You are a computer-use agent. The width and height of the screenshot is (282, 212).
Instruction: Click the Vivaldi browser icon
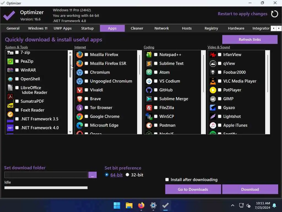pyautogui.click(x=80, y=90)
